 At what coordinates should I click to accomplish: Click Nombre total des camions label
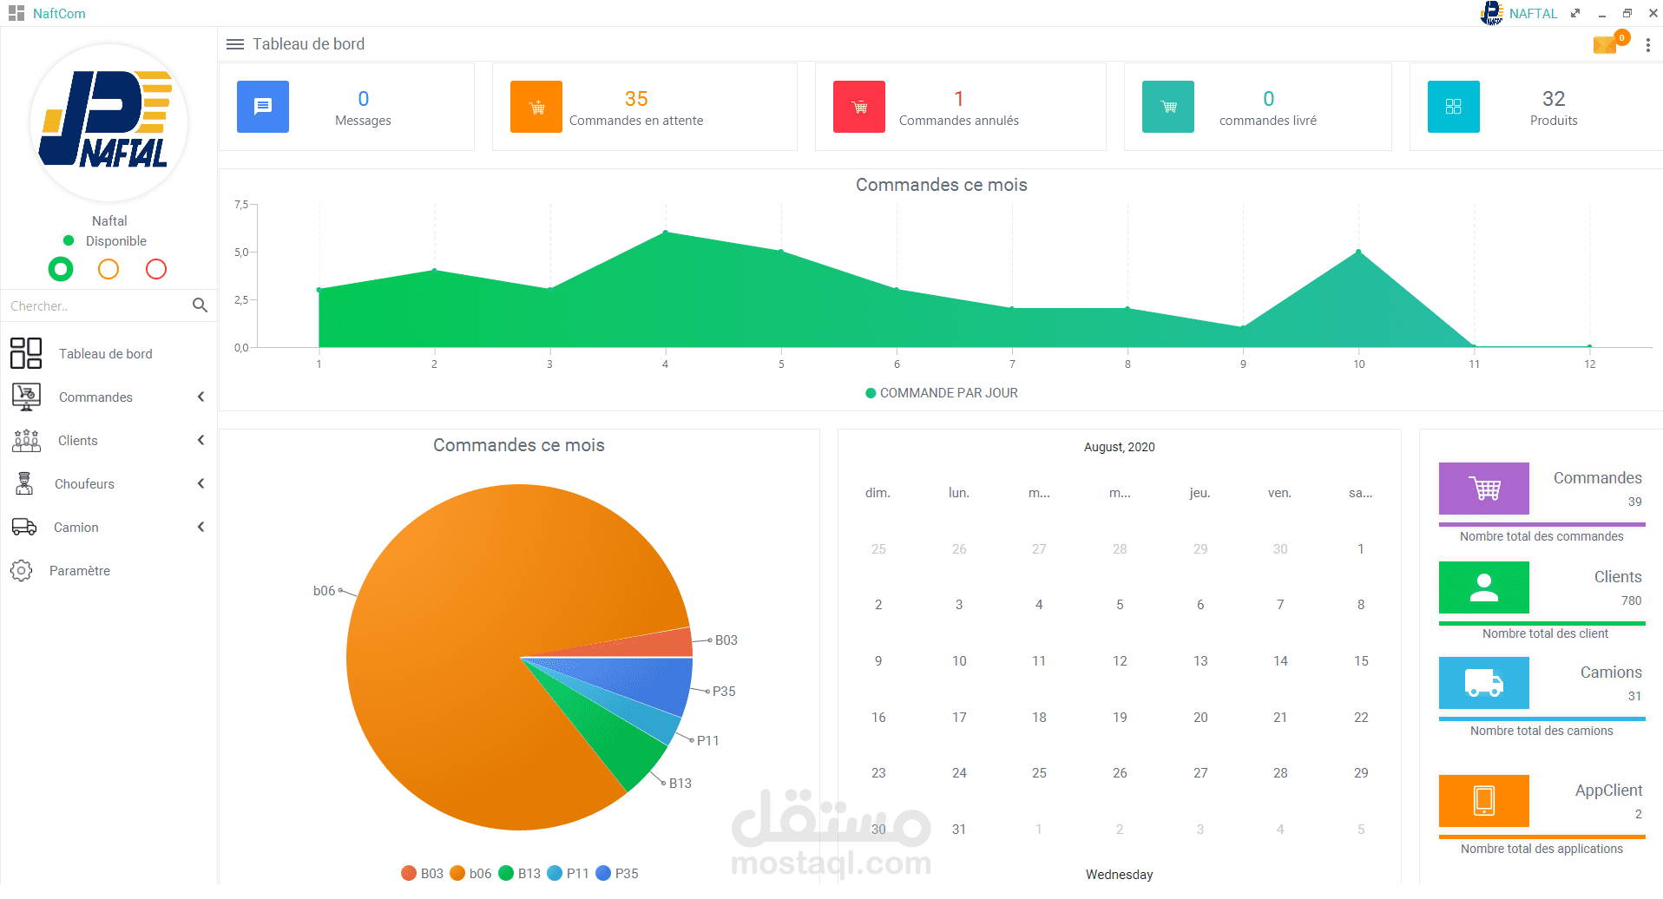(x=1541, y=731)
